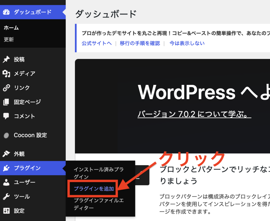Open the ユーザー menu
The height and width of the screenshot is (221, 270).
click(x=33, y=182)
